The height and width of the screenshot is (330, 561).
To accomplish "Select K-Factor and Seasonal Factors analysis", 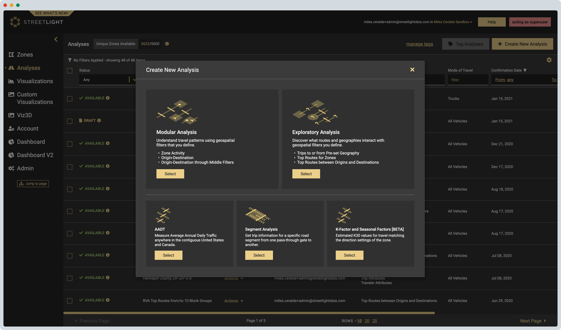I will tap(349, 255).
